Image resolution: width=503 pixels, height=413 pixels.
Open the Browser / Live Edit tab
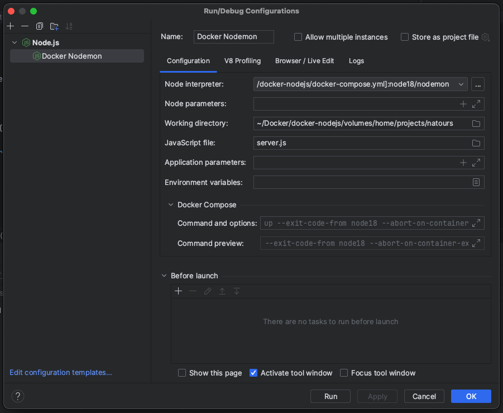304,61
